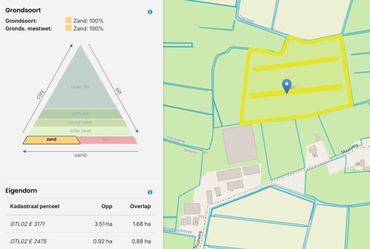The width and height of the screenshot is (370, 249).
Task: Select the zand segment in triangle
Action: pyautogui.click(x=51, y=140)
